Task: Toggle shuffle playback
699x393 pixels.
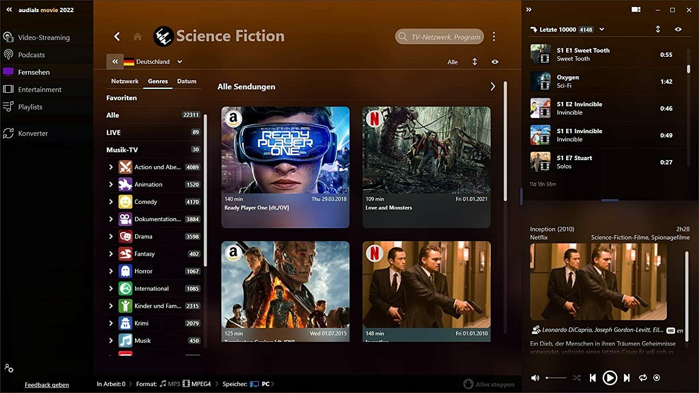Action: tap(577, 378)
